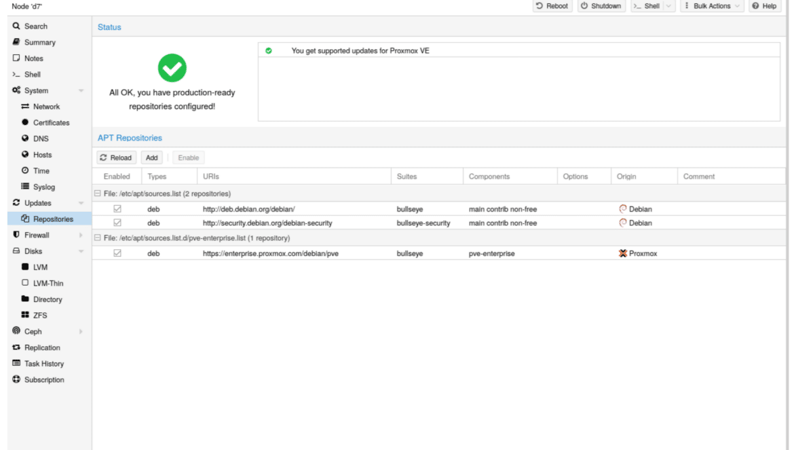Toggle enabled checkbox for enterprise.proxmox.com repository
794x450 pixels.
(117, 253)
